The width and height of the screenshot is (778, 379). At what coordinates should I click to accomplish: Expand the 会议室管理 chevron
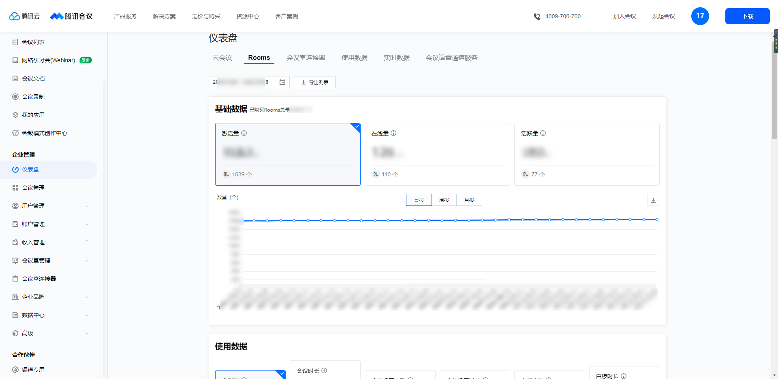(87, 261)
